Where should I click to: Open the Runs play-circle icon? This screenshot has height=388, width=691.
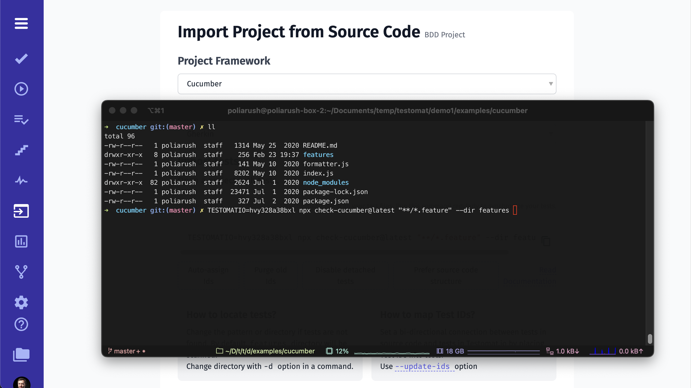(x=21, y=89)
